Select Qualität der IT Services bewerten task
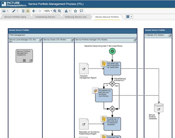 pos(112,124)
